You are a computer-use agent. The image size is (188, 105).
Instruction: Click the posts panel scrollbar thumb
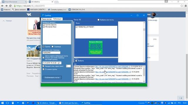(144, 29)
